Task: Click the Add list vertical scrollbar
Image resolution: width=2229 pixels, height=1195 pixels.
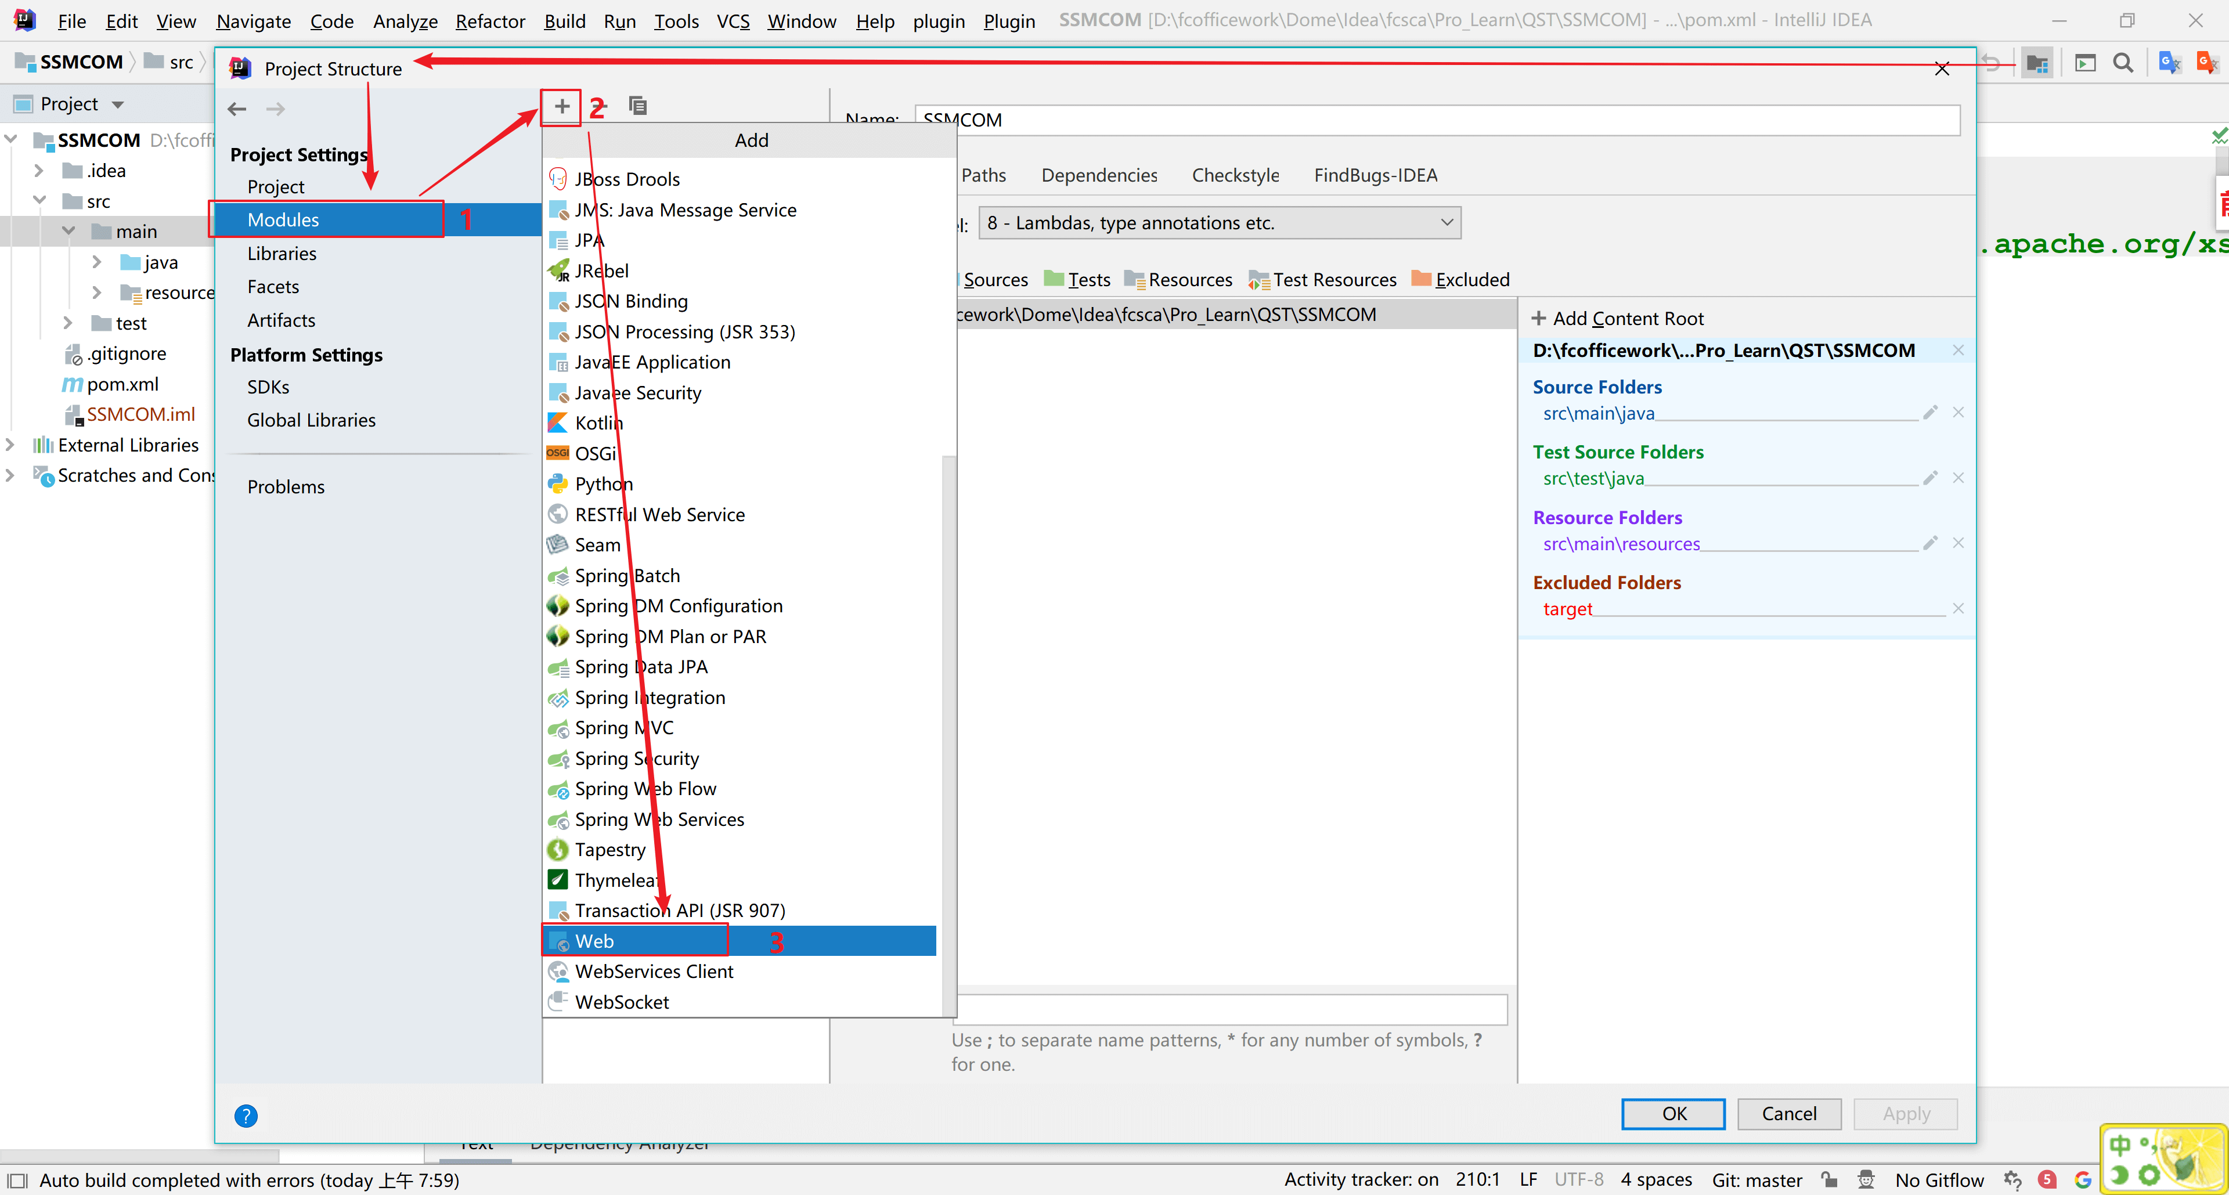Action: pos(948,735)
